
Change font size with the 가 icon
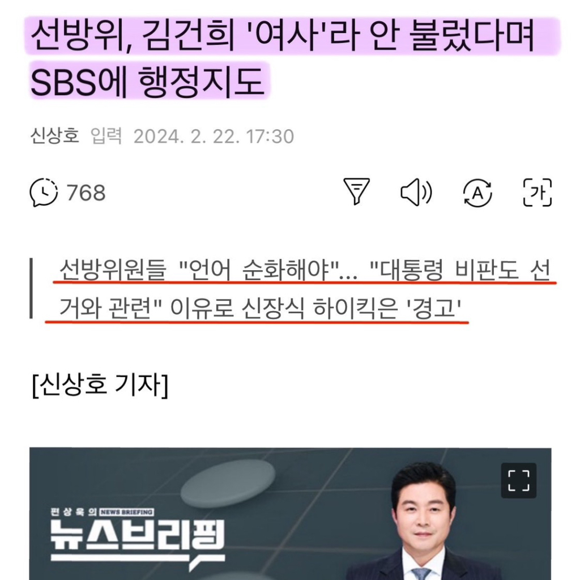[x=537, y=193]
